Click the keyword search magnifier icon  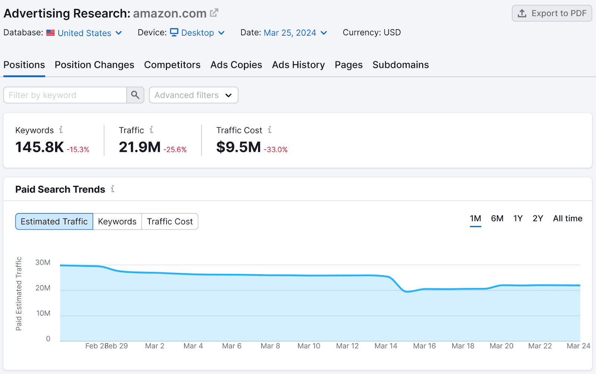[x=135, y=95]
